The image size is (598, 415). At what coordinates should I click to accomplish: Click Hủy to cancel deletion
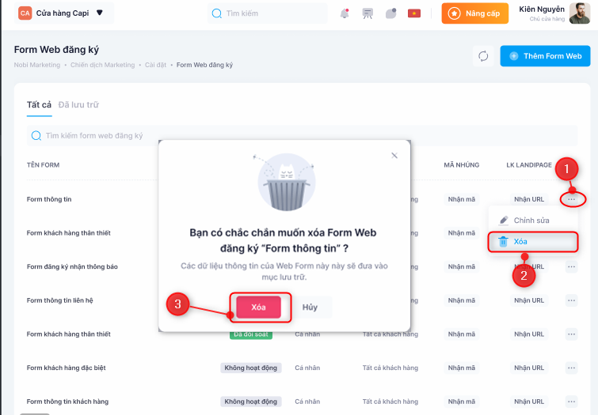tap(310, 307)
